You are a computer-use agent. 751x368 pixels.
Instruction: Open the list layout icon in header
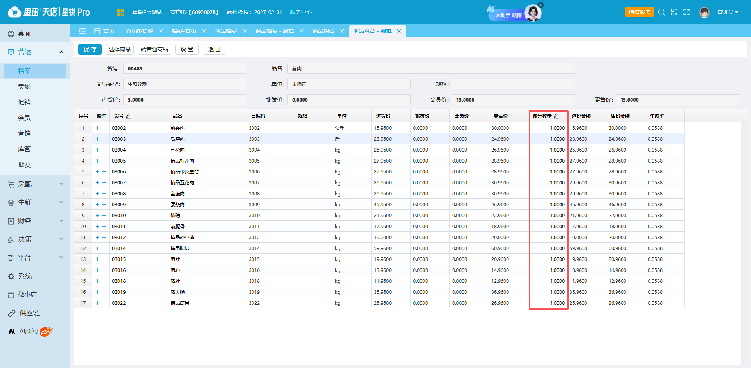pyautogui.click(x=674, y=12)
